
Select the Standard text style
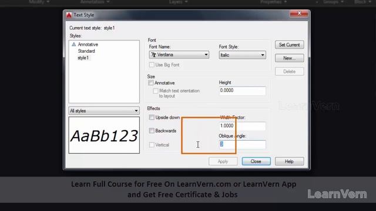[86, 51]
